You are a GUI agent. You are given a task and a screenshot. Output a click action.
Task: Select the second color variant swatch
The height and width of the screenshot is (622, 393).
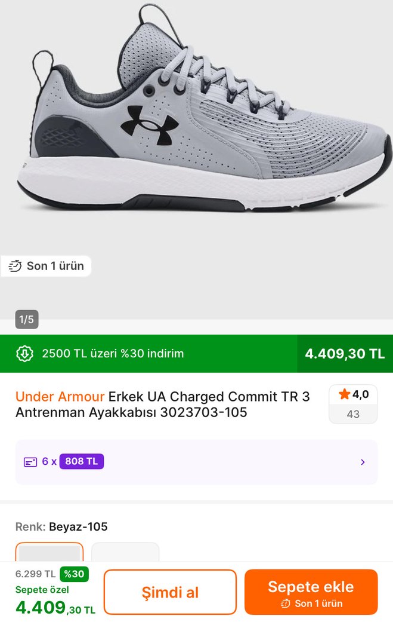pyautogui.click(x=125, y=553)
